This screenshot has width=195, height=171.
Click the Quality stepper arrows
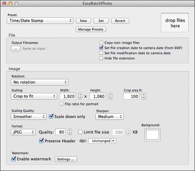(70, 132)
